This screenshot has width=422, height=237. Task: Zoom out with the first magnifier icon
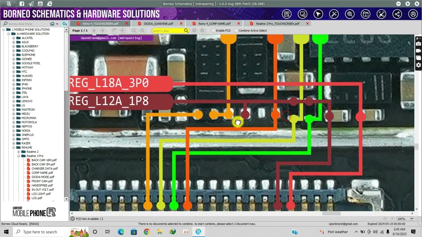[134, 31]
